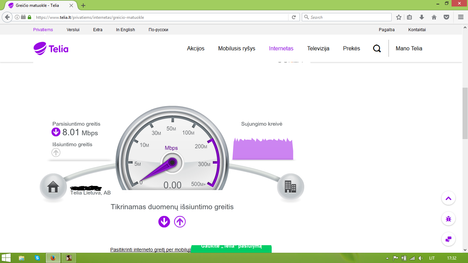The width and height of the screenshot is (468, 263).
Task: Click the site information icon in the address bar
Action: [17, 17]
